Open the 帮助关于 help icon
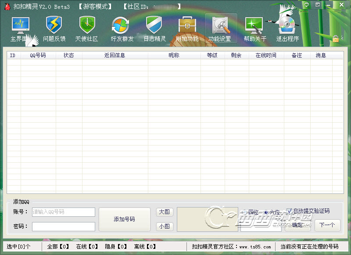The image size is (351, 255). click(255, 29)
